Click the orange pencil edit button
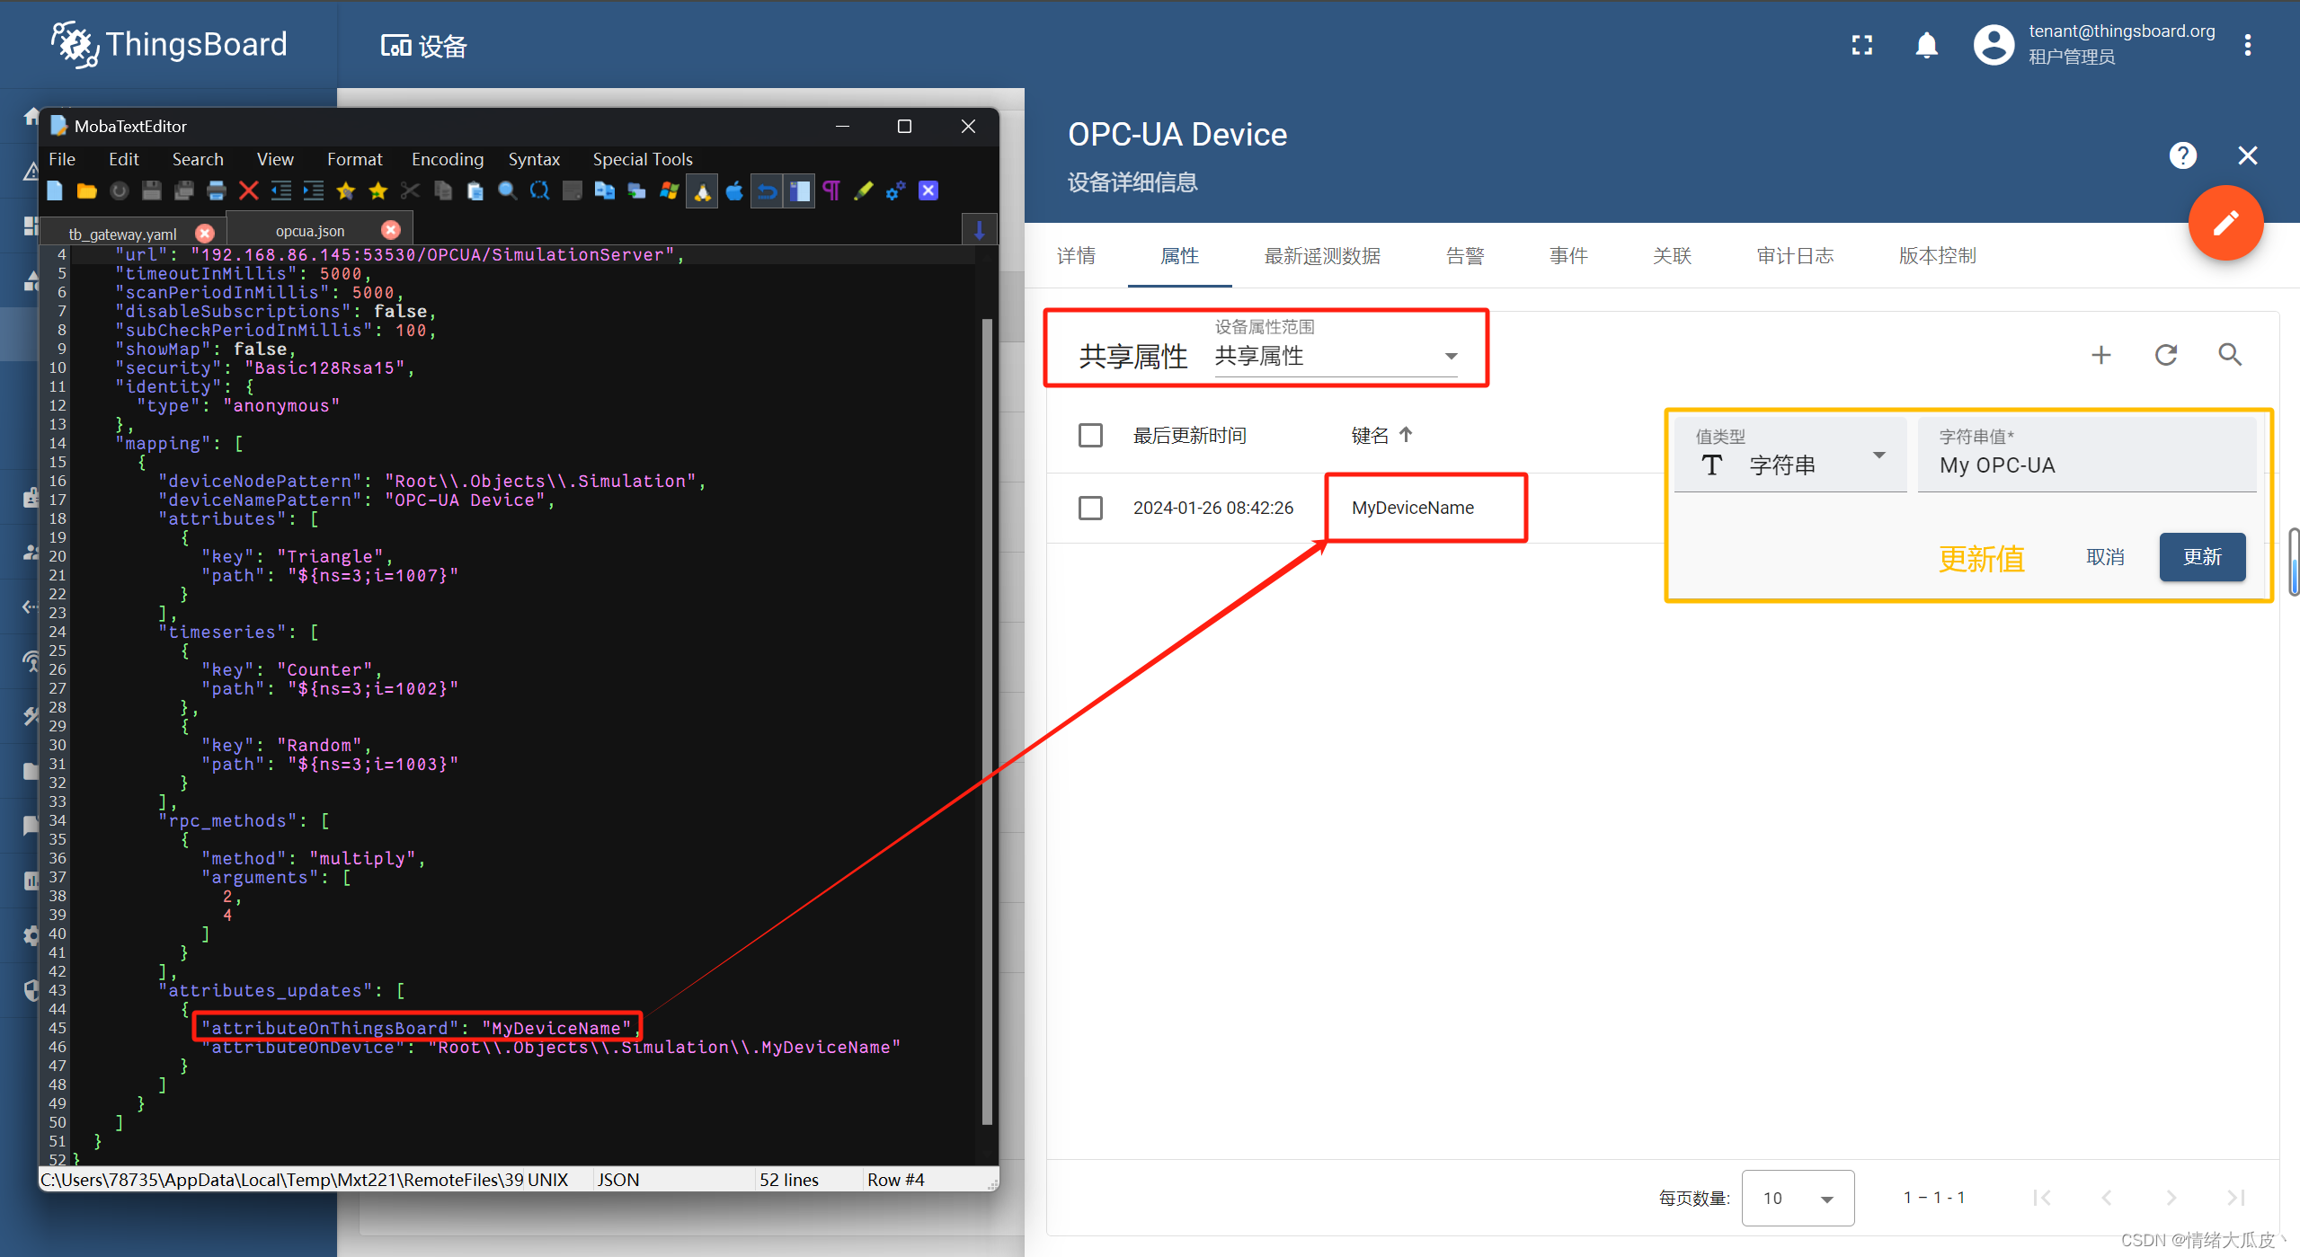 pos(2225,224)
